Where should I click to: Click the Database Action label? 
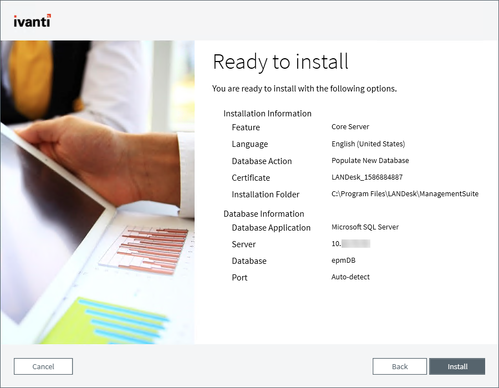click(262, 161)
